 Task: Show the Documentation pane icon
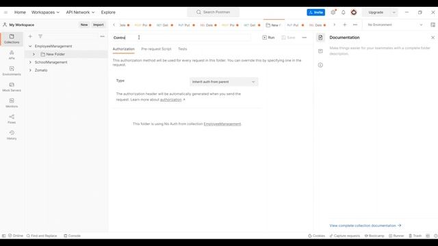pyautogui.click(x=320, y=38)
